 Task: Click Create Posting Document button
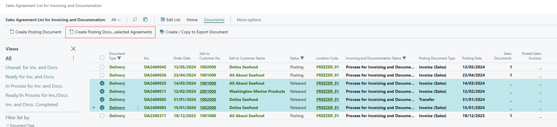point(35,32)
